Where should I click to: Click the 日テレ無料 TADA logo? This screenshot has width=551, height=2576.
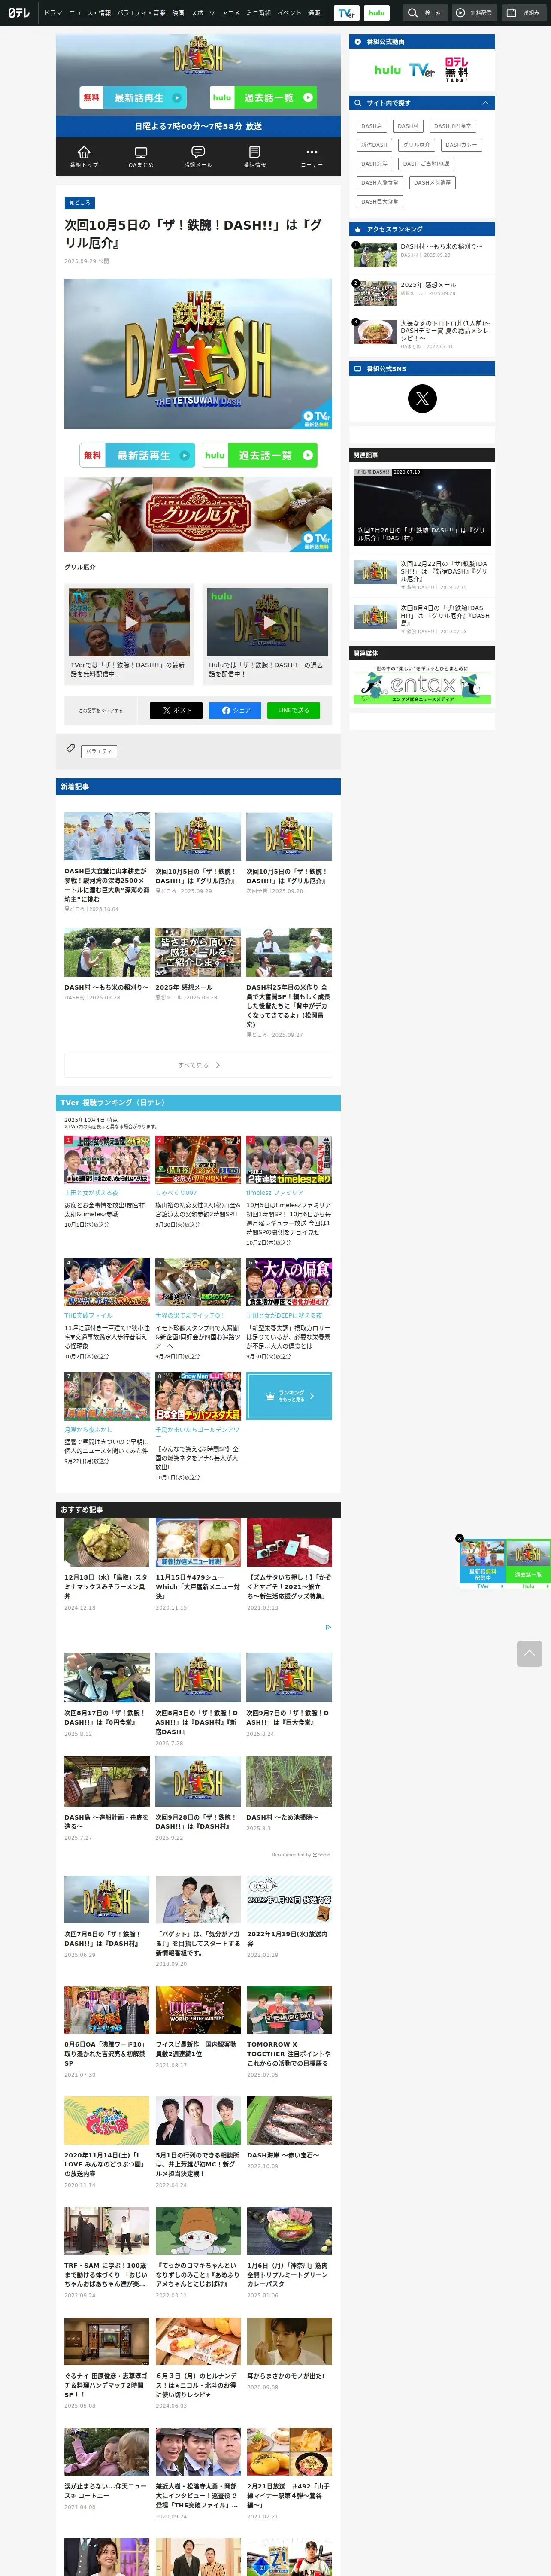click(456, 69)
